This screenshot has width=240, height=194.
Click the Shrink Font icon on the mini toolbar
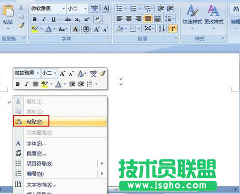click(71, 74)
